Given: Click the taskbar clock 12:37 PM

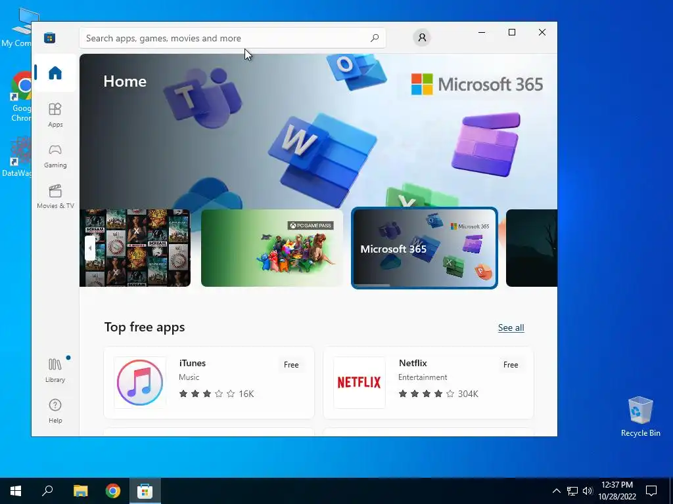Looking at the screenshot, I should tap(616, 491).
